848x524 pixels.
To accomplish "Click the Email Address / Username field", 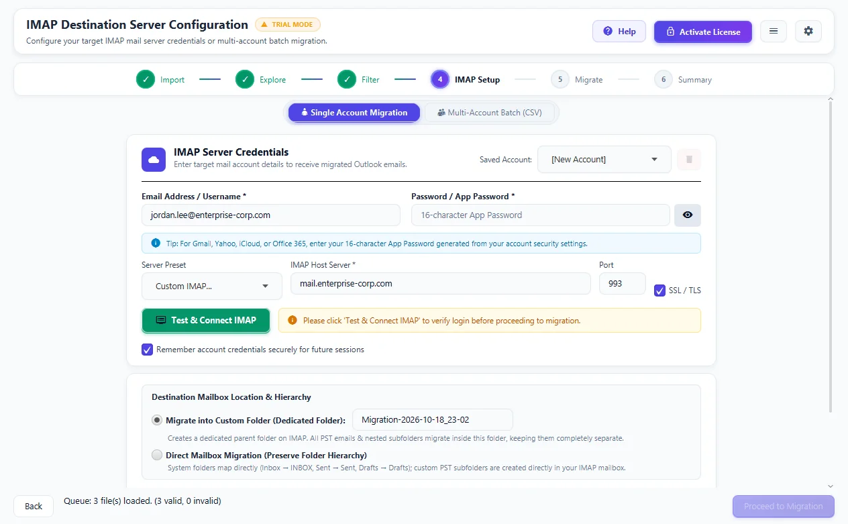I will point(271,215).
